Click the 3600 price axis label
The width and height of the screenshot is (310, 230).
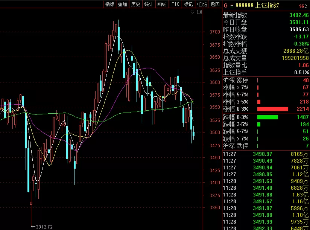pyautogui.click(x=215, y=82)
